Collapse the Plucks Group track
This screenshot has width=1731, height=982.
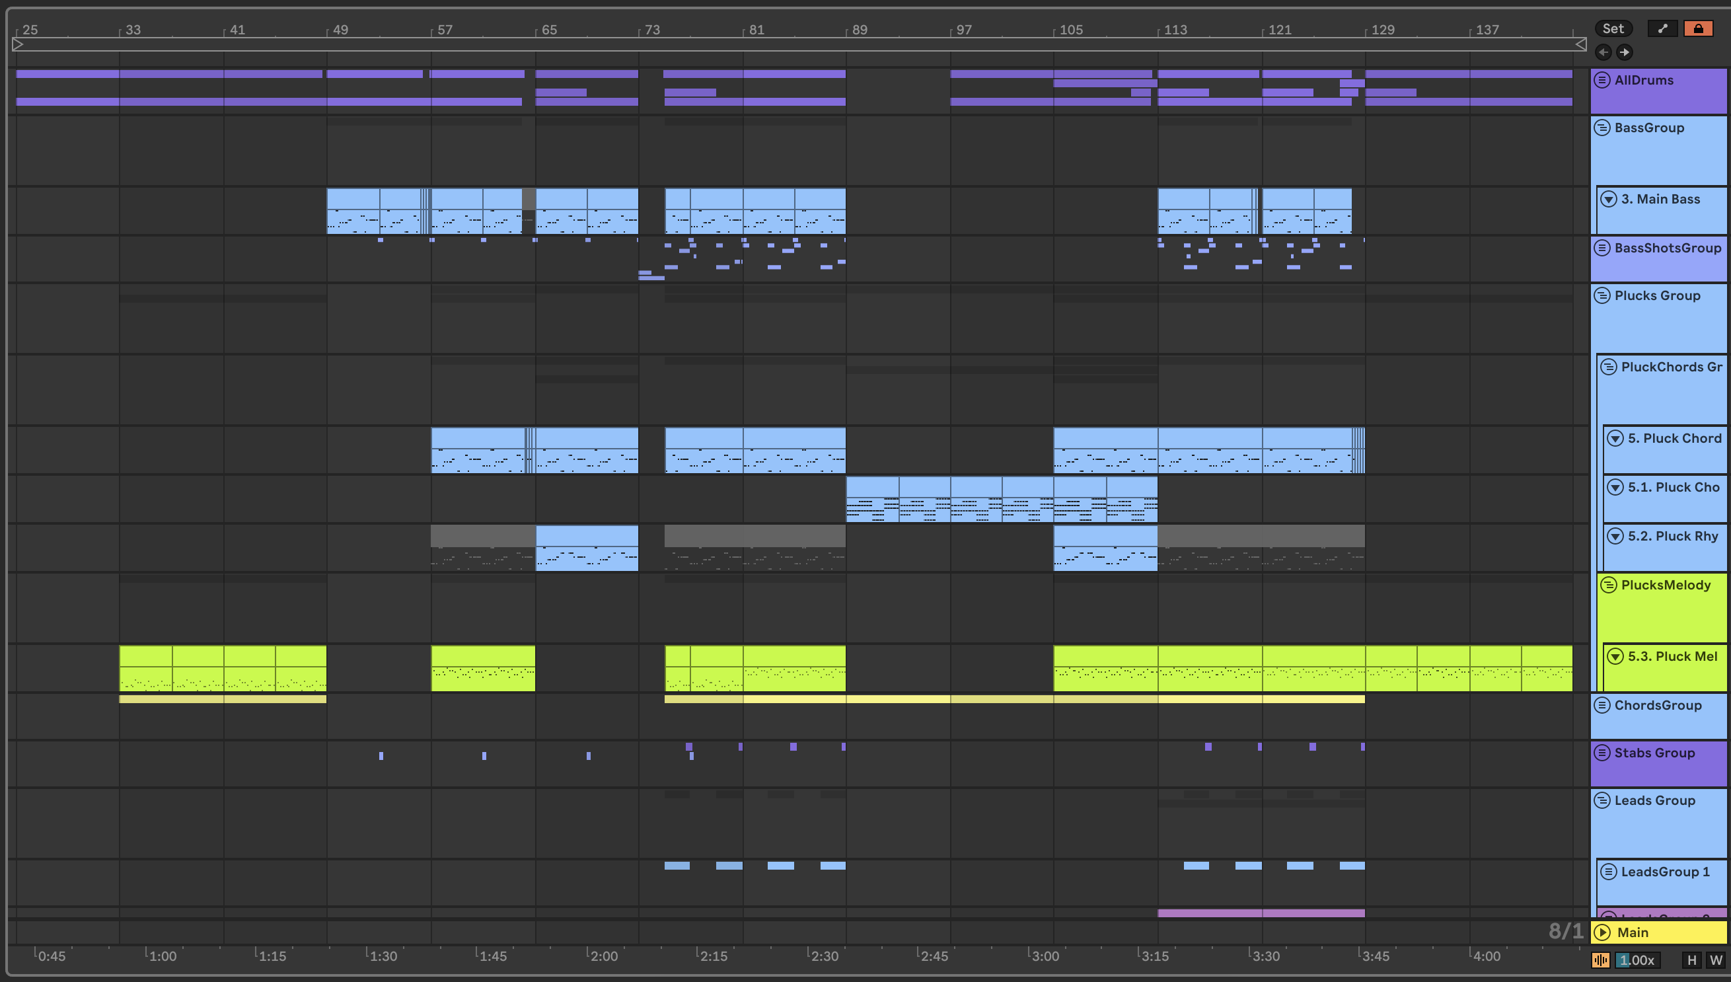tap(1602, 295)
